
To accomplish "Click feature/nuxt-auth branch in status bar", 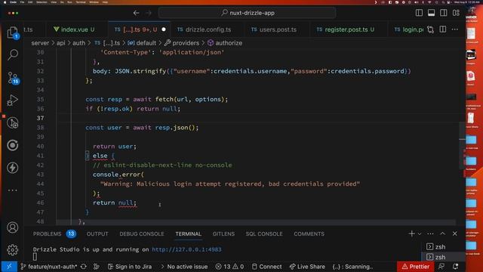I will pyautogui.click(x=49, y=267).
